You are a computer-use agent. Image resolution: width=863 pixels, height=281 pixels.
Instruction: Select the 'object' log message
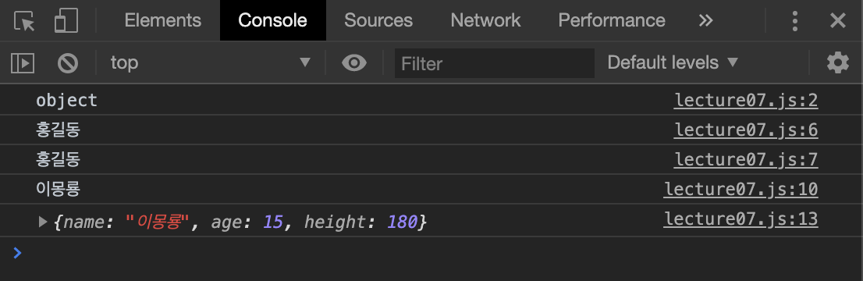[x=66, y=100]
